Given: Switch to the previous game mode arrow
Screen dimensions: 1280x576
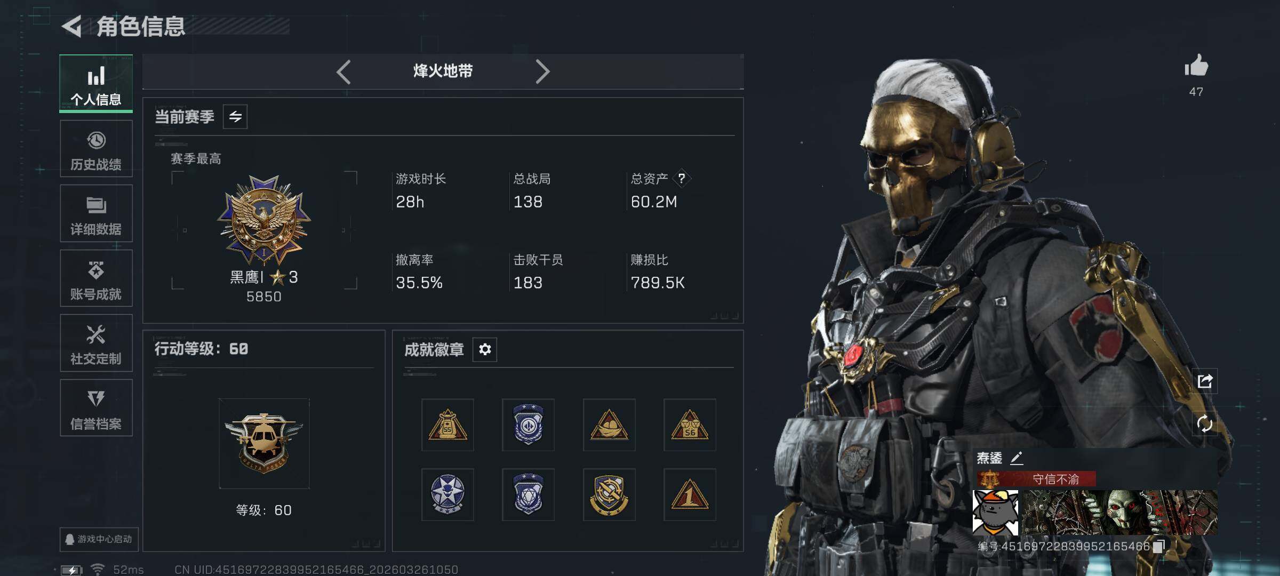Looking at the screenshot, I should pos(344,71).
